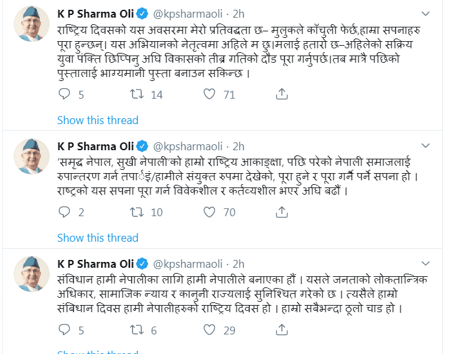The height and width of the screenshot is (354, 456).
Task: Click the 2h timestamp on the third tweet
Action: tap(238, 264)
